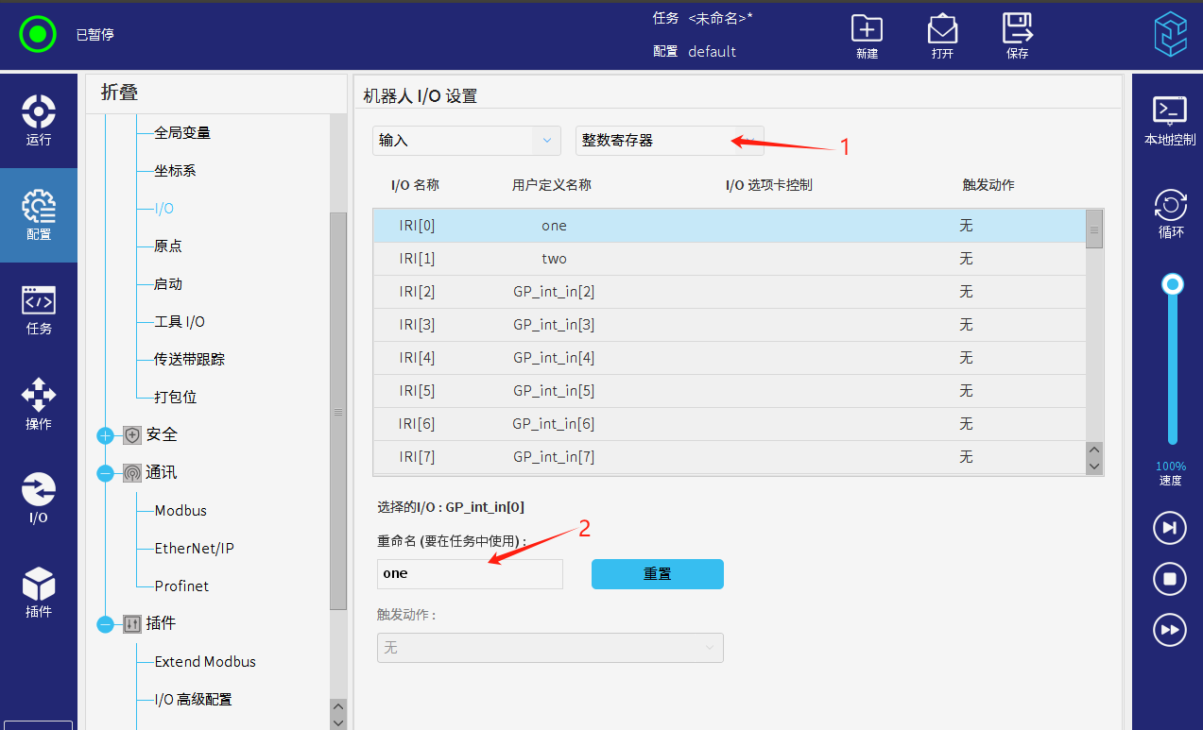Switch to the 任务 task page icon
Viewport: 1203px width, 730px height.
click(39, 310)
